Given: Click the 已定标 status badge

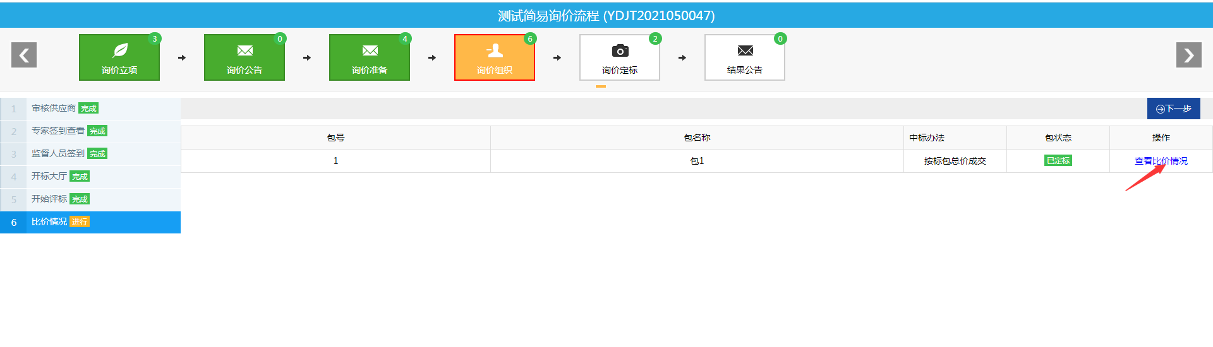Looking at the screenshot, I should click(x=1058, y=161).
